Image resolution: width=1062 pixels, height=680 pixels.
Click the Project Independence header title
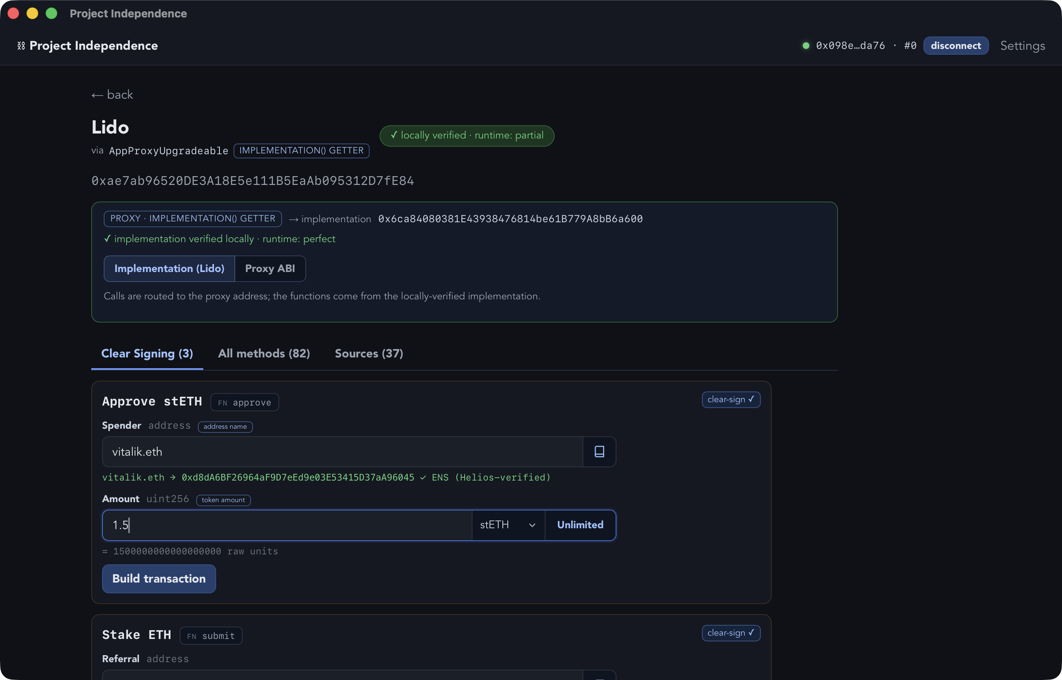click(94, 46)
